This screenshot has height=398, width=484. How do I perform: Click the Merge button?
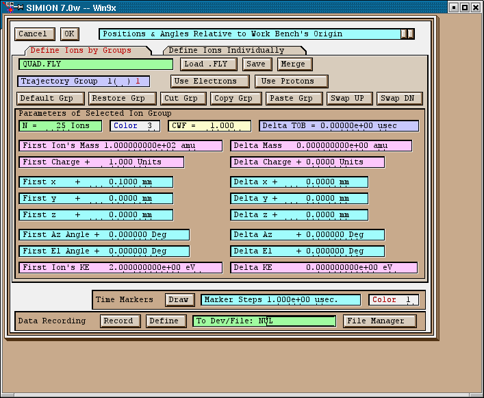point(295,64)
